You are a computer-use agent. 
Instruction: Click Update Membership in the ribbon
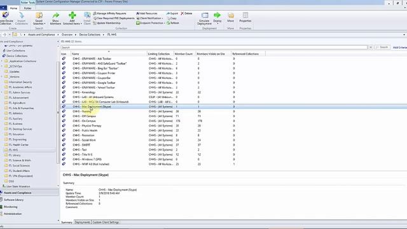[x=107, y=23]
